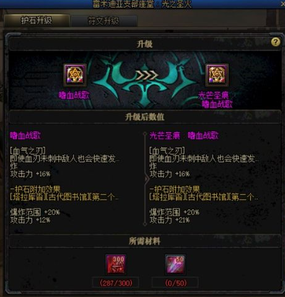Click the small arrow on the column divider
The height and width of the screenshot is (297, 285).
click(x=147, y=179)
